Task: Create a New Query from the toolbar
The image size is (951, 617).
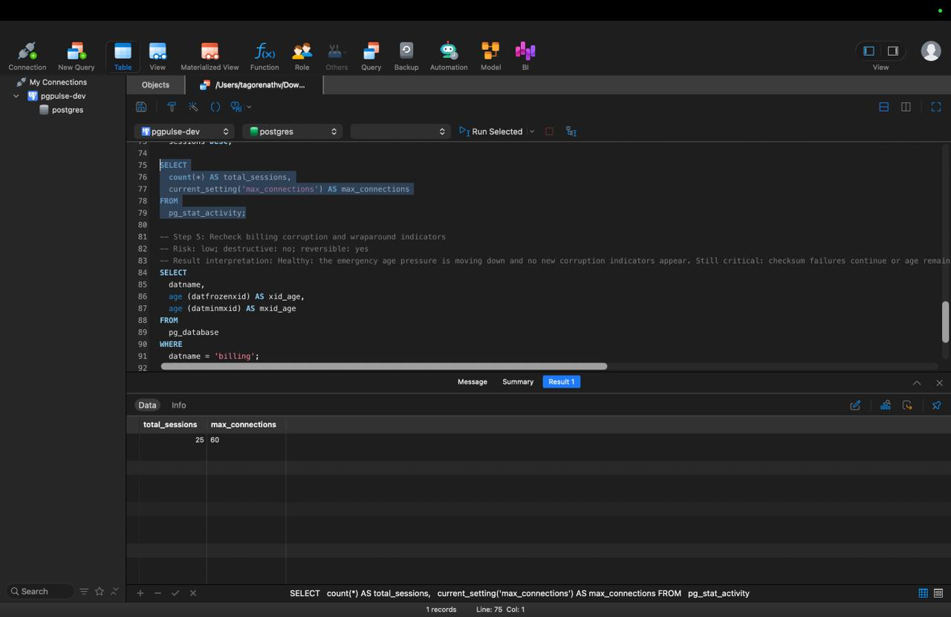Action: point(76,56)
